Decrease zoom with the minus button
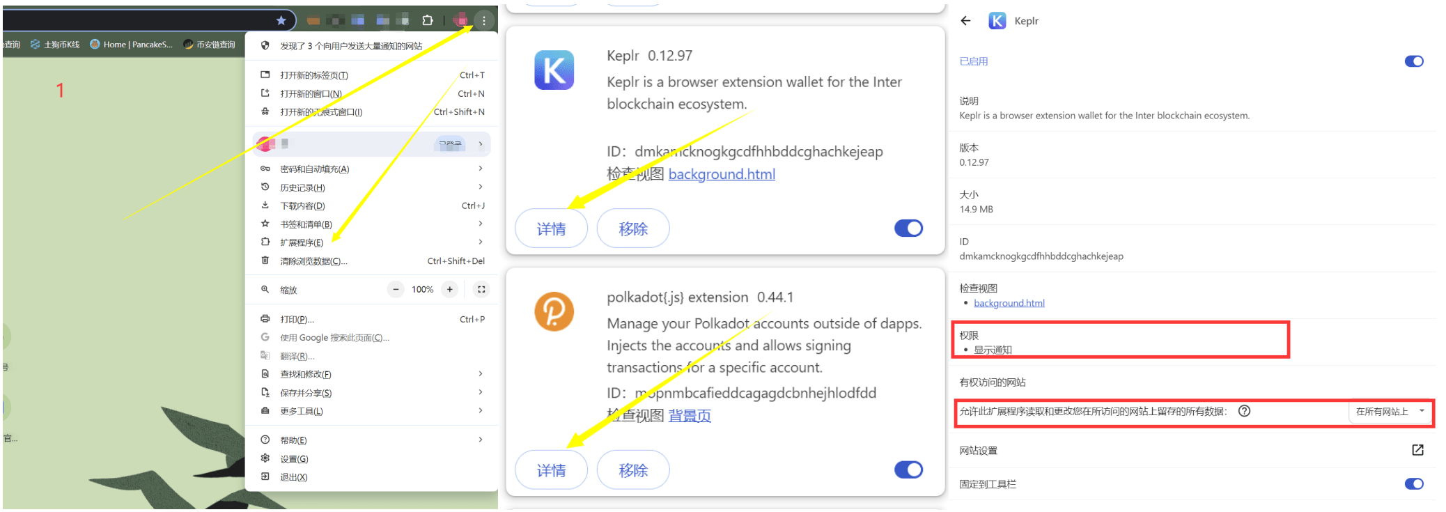 [396, 289]
